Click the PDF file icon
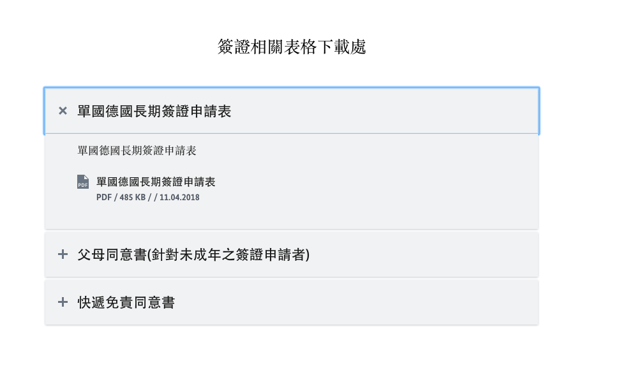621x373 pixels. point(83,182)
